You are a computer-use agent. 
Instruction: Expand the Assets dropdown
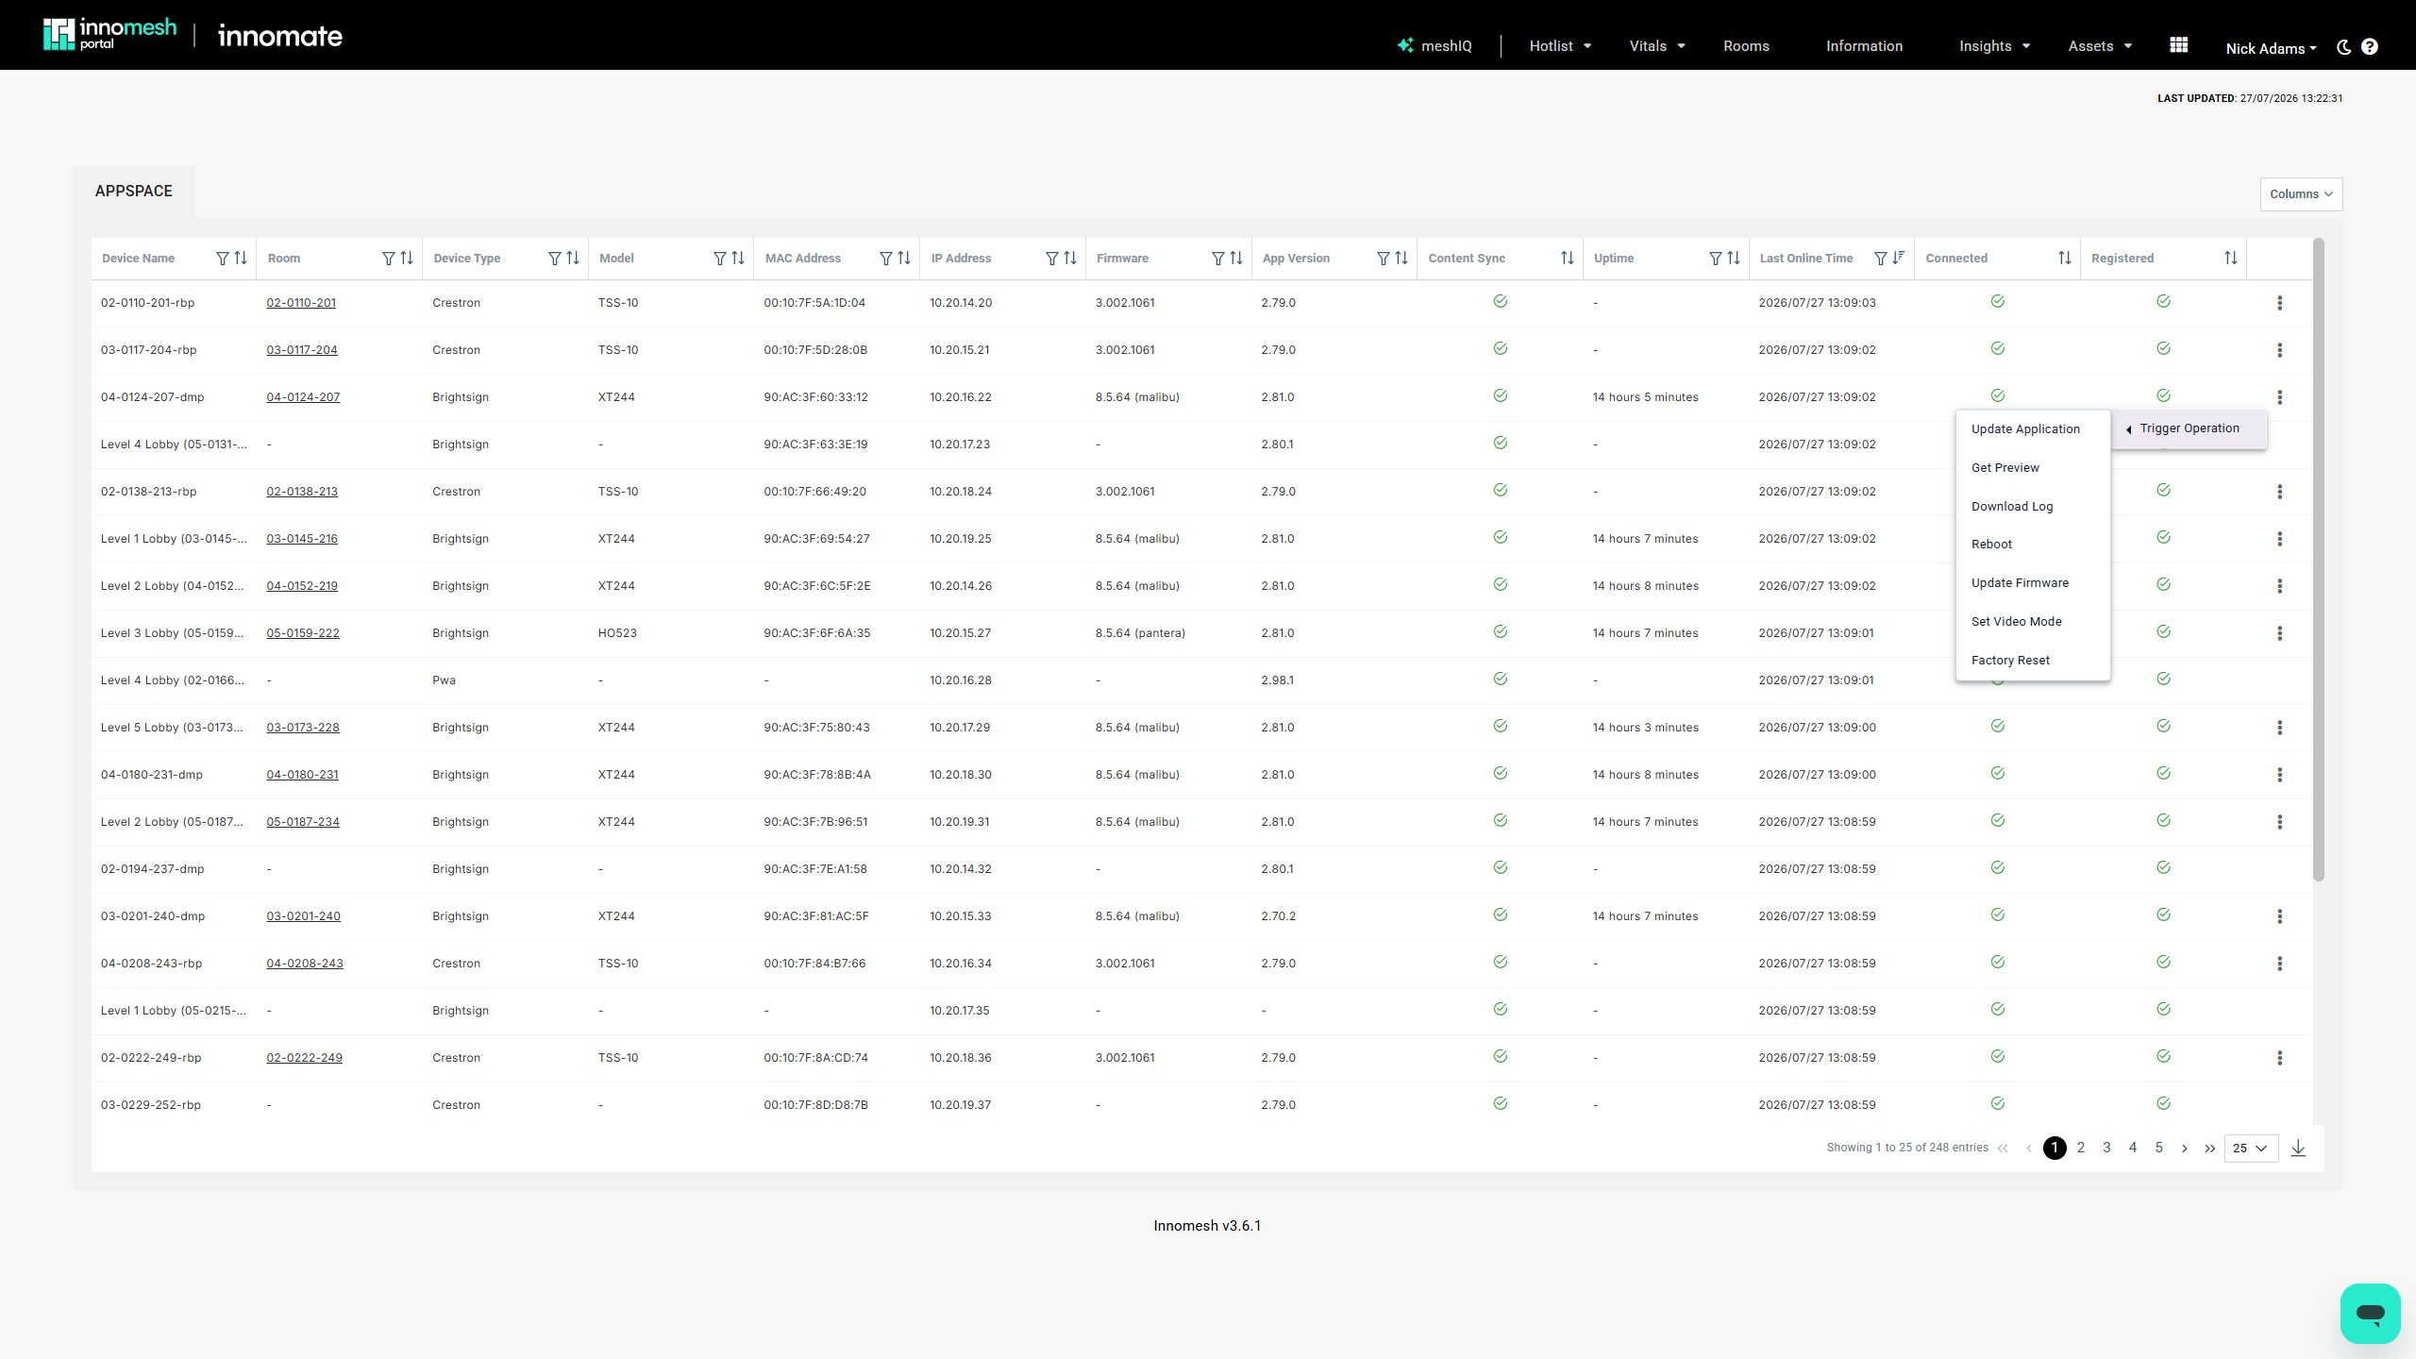[x=2100, y=46]
